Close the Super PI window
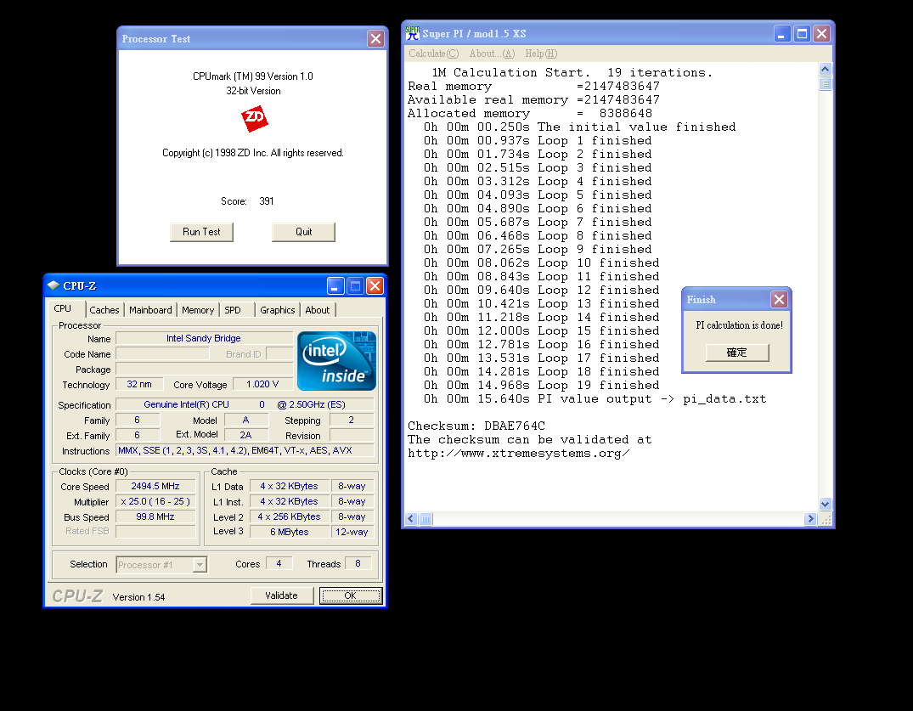The height and width of the screenshot is (711, 913). (821, 34)
